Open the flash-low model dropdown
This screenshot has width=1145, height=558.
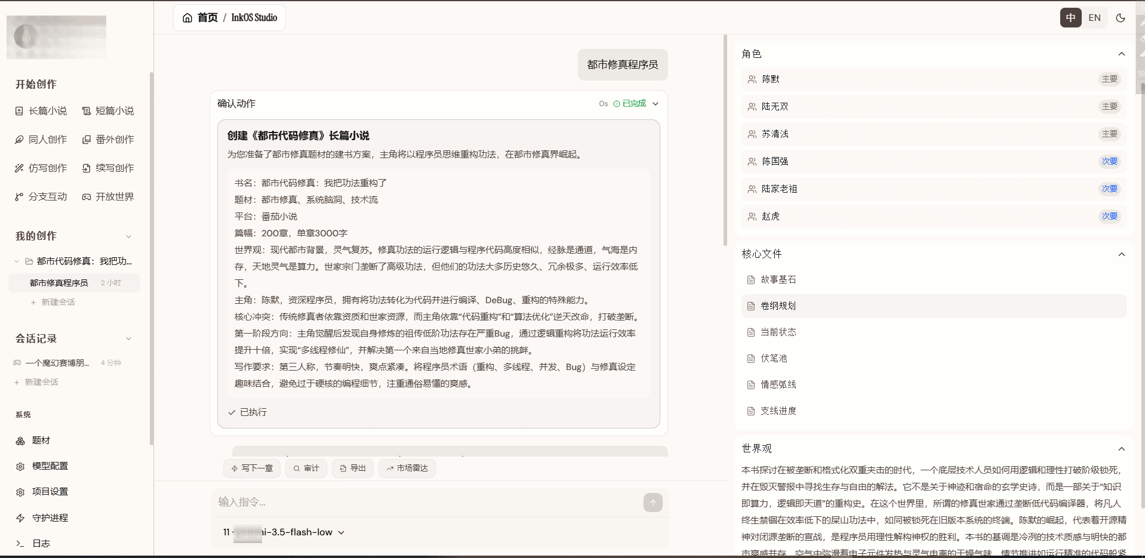click(x=284, y=532)
